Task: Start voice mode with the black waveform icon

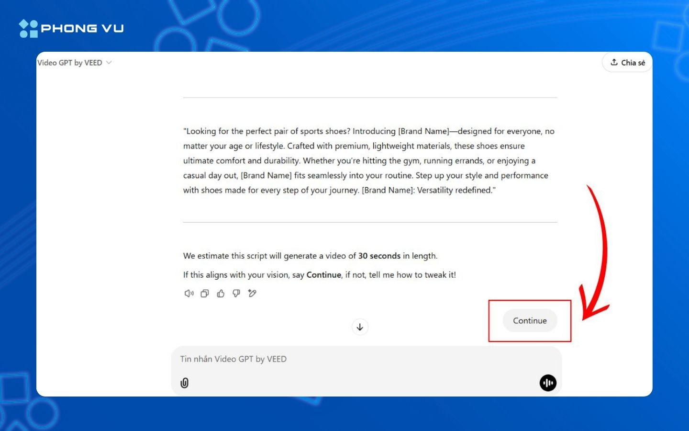Action: pyautogui.click(x=548, y=383)
